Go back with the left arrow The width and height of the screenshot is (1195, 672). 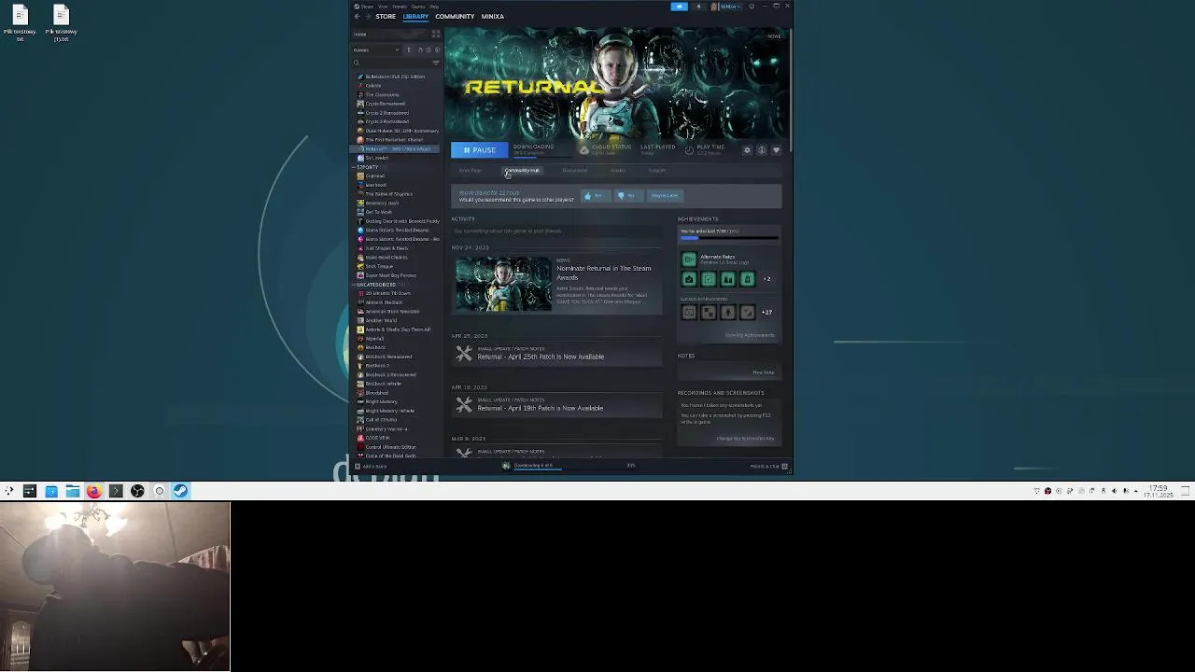[357, 16]
